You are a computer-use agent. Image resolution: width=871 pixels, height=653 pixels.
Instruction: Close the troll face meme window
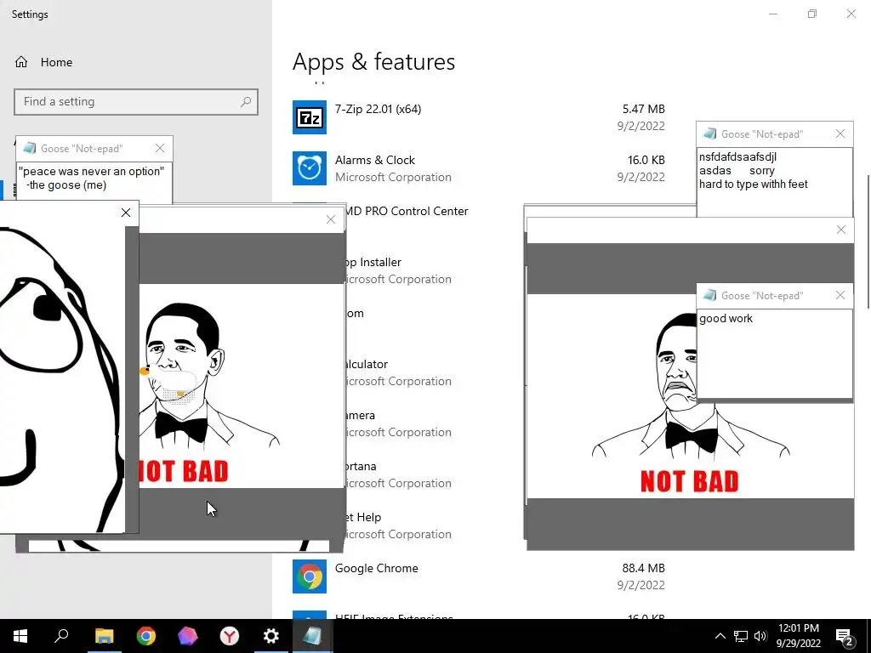(x=126, y=213)
